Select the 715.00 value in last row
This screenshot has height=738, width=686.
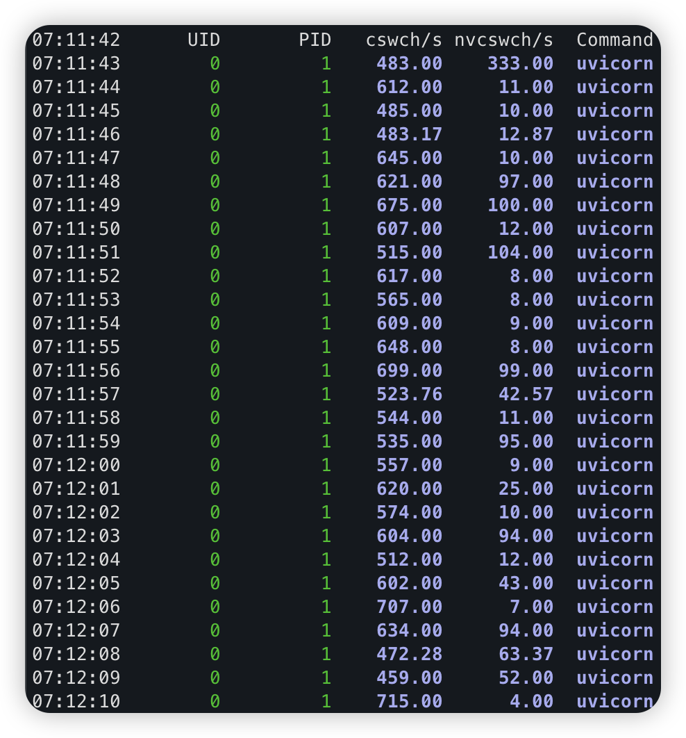(x=409, y=702)
